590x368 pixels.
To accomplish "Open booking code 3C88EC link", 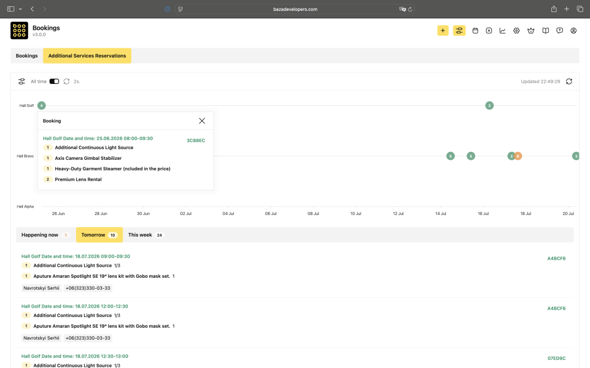I will point(196,140).
